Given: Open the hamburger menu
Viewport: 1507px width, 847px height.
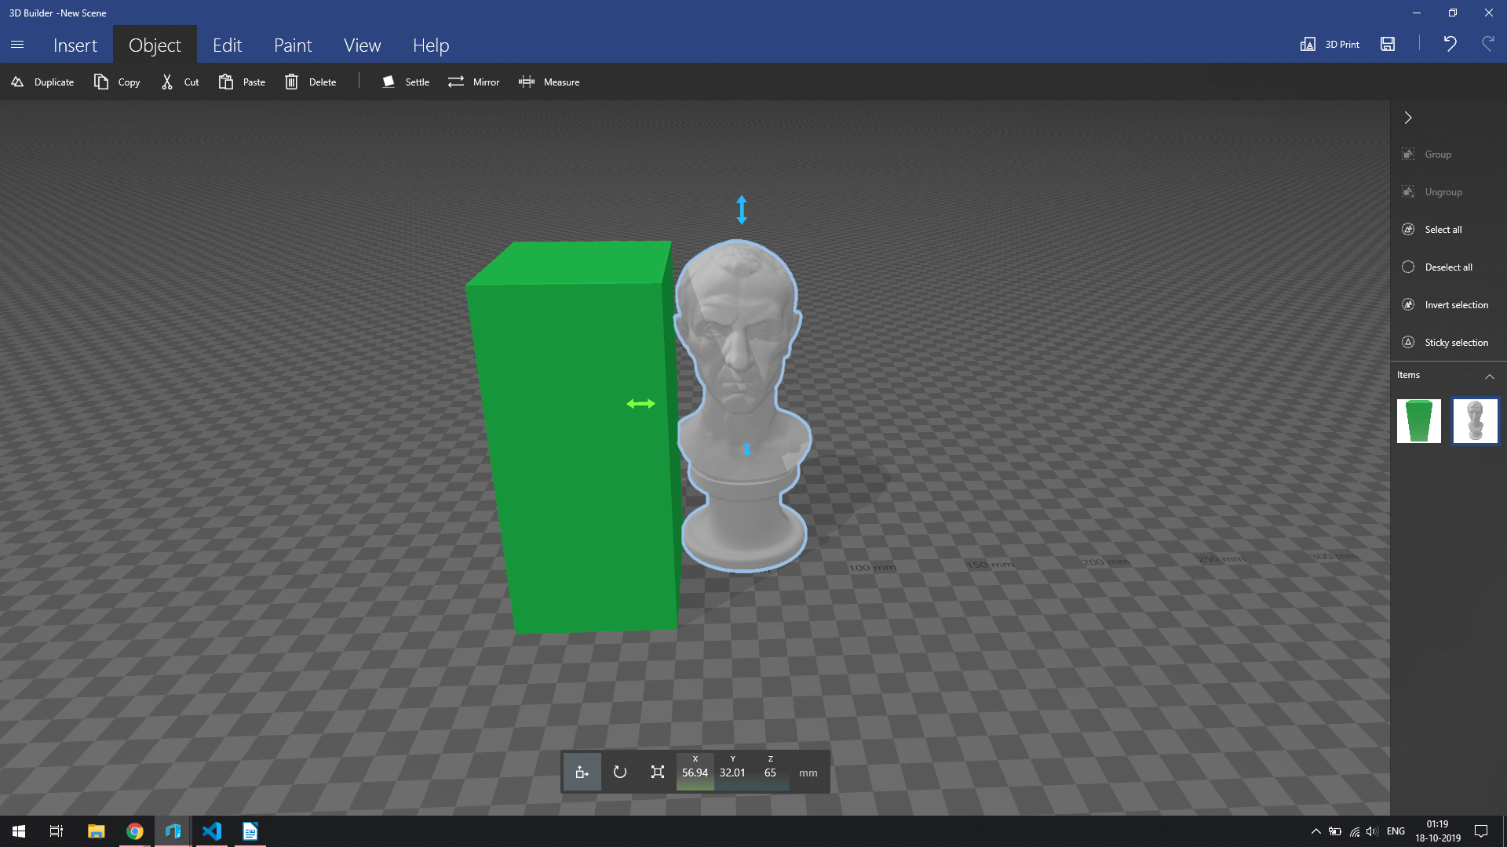Looking at the screenshot, I should click(x=17, y=45).
